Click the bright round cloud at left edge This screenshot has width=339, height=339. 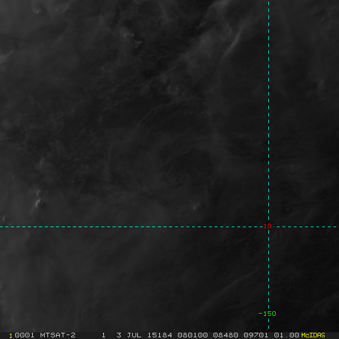click(x=40, y=203)
